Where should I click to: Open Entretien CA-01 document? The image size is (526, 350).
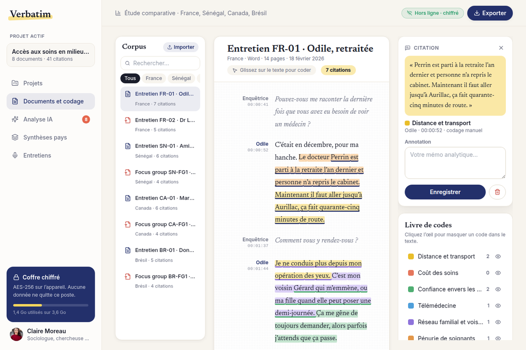[x=160, y=203]
